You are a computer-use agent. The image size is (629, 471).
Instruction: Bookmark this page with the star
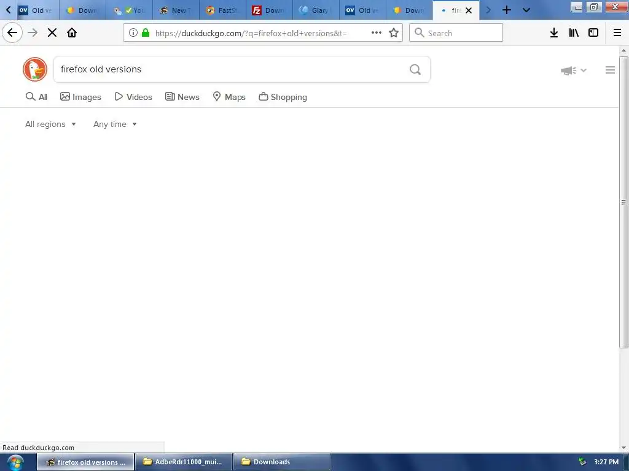click(394, 33)
